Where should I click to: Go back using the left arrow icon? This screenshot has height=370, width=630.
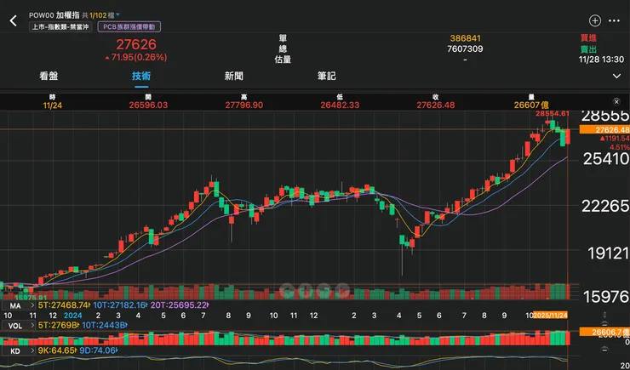14,21
